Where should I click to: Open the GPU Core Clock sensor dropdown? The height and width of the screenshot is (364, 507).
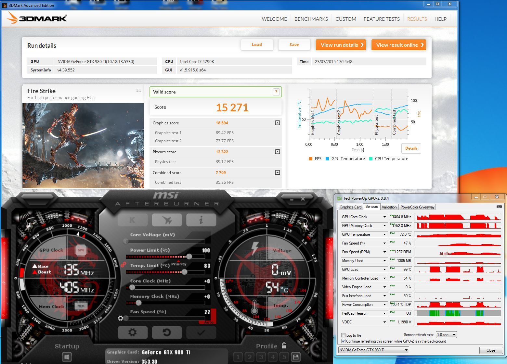[x=384, y=217]
